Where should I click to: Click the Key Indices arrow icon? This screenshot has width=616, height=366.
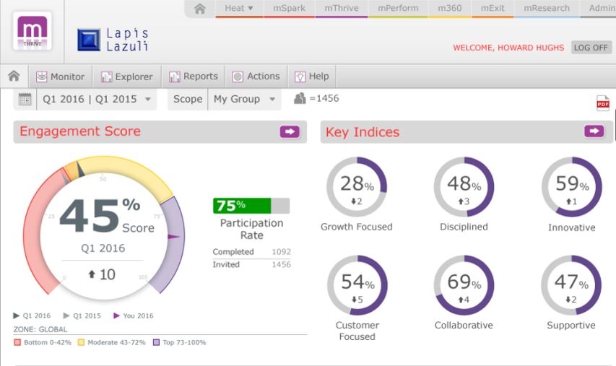(594, 131)
